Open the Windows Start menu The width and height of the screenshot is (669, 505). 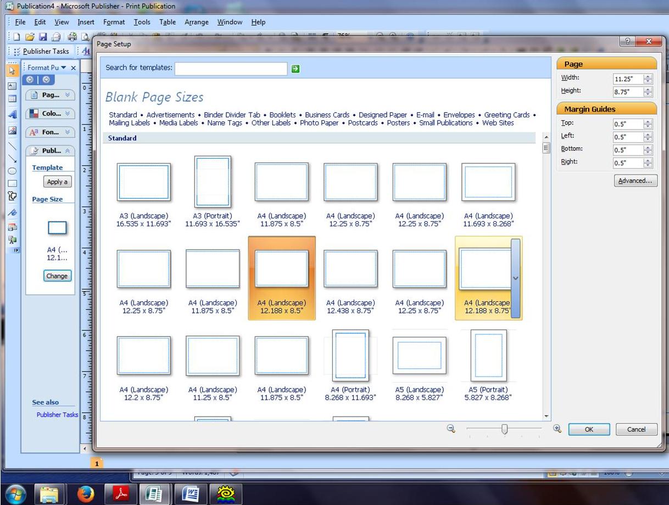click(x=16, y=494)
